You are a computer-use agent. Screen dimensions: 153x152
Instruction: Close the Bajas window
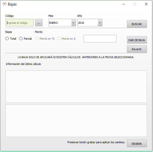146,4
